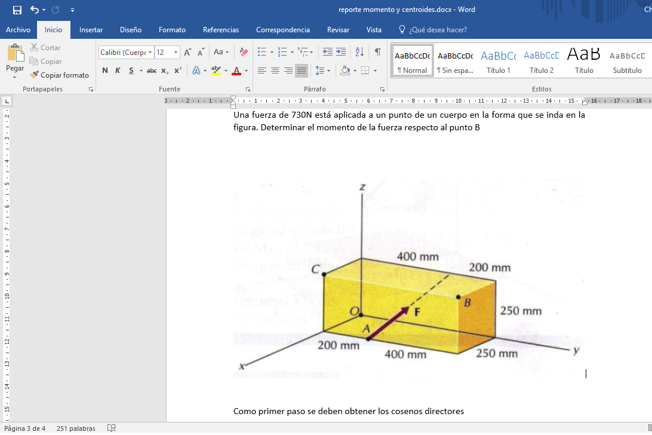Toggle bold (N) formatting
The height and width of the screenshot is (435, 652).
pos(105,71)
